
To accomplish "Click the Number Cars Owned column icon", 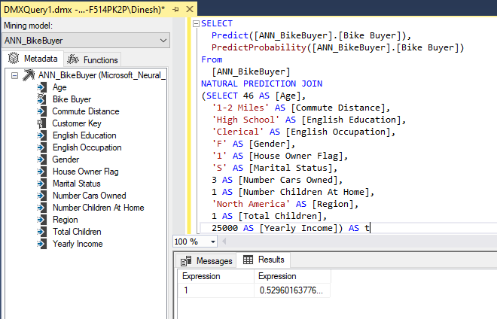I will coord(41,196).
